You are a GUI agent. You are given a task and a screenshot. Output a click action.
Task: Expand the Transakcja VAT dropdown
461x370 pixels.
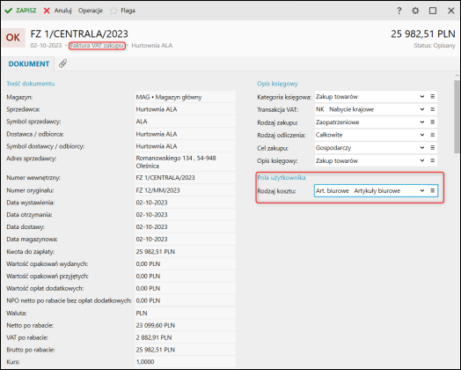click(422, 109)
